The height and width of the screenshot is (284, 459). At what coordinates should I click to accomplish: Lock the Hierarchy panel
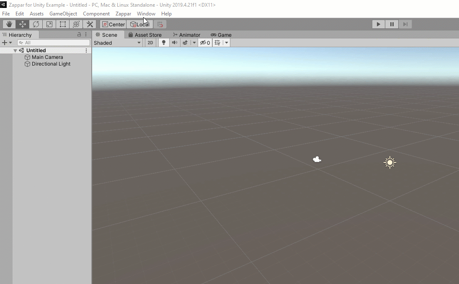[x=79, y=34]
